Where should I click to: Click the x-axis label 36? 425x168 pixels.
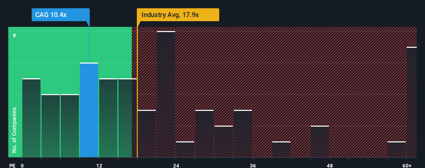click(253, 165)
